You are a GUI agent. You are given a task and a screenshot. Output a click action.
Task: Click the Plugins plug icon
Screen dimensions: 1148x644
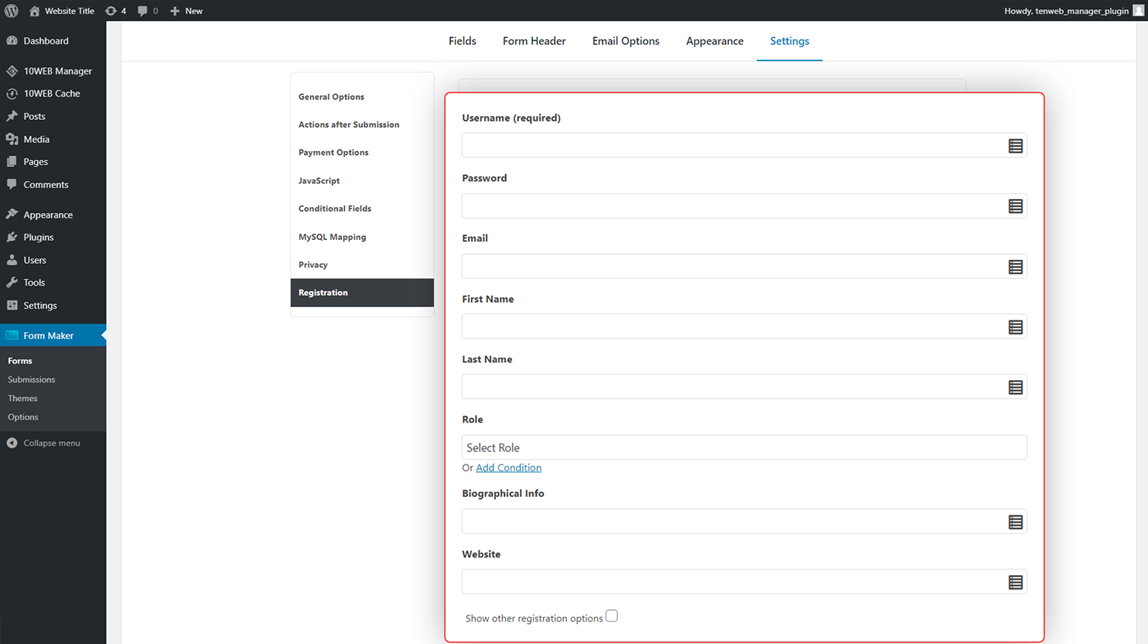12,238
